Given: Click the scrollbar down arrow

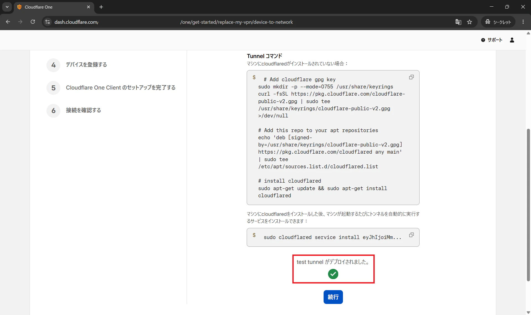Looking at the screenshot, I should (x=528, y=312).
